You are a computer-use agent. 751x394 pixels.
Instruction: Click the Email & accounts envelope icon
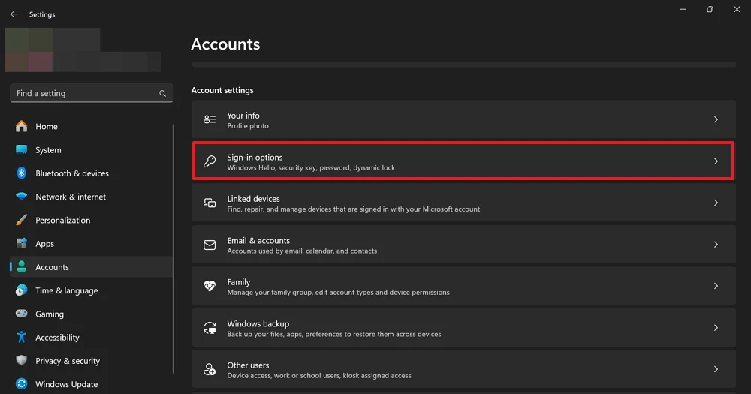coord(210,245)
